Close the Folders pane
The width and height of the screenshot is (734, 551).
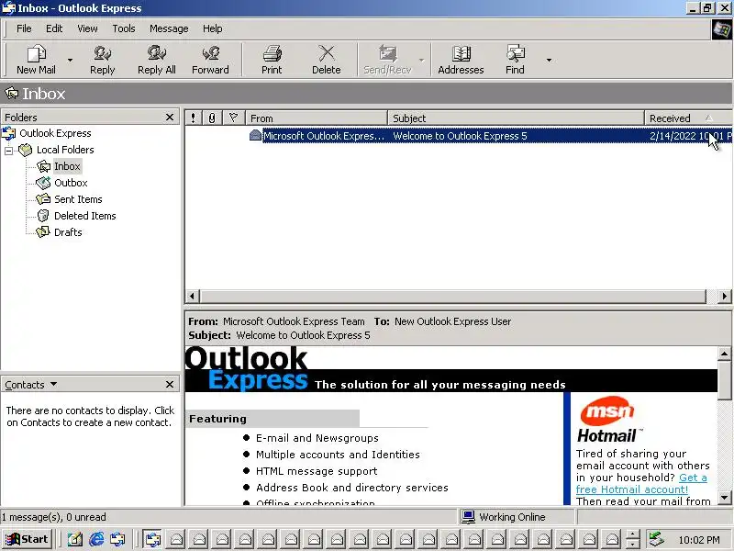click(x=170, y=118)
